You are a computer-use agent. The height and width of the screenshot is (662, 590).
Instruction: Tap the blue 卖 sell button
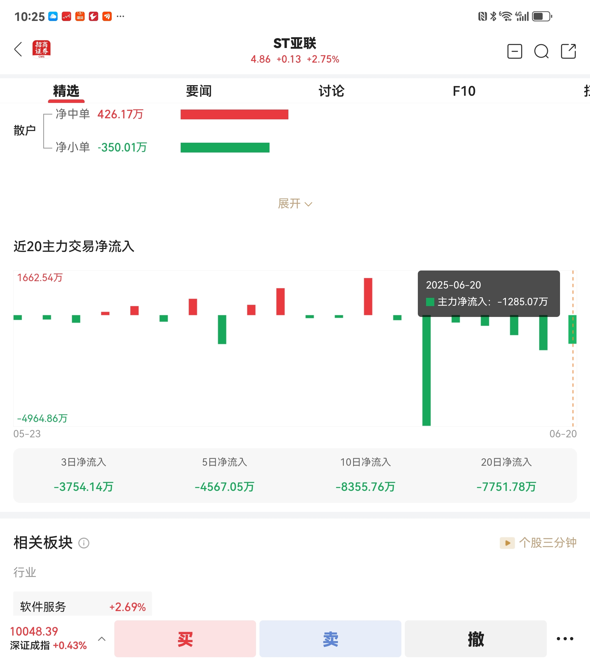330,639
